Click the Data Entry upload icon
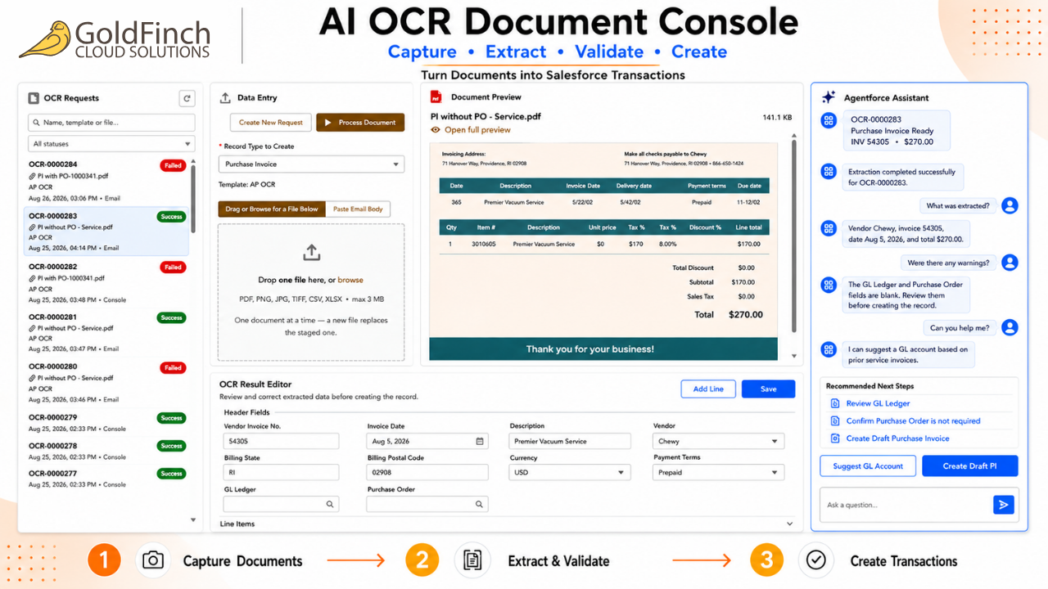 pyautogui.click(x=225, y=98)
